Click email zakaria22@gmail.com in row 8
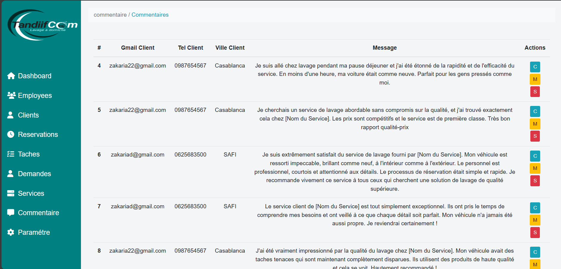Image resolution: width=561 pixels, height=269 pixels. 138,251
